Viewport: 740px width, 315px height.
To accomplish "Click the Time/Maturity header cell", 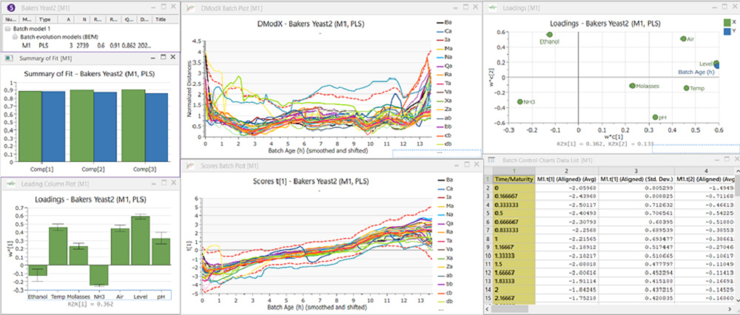I will [x=514, y=179].
